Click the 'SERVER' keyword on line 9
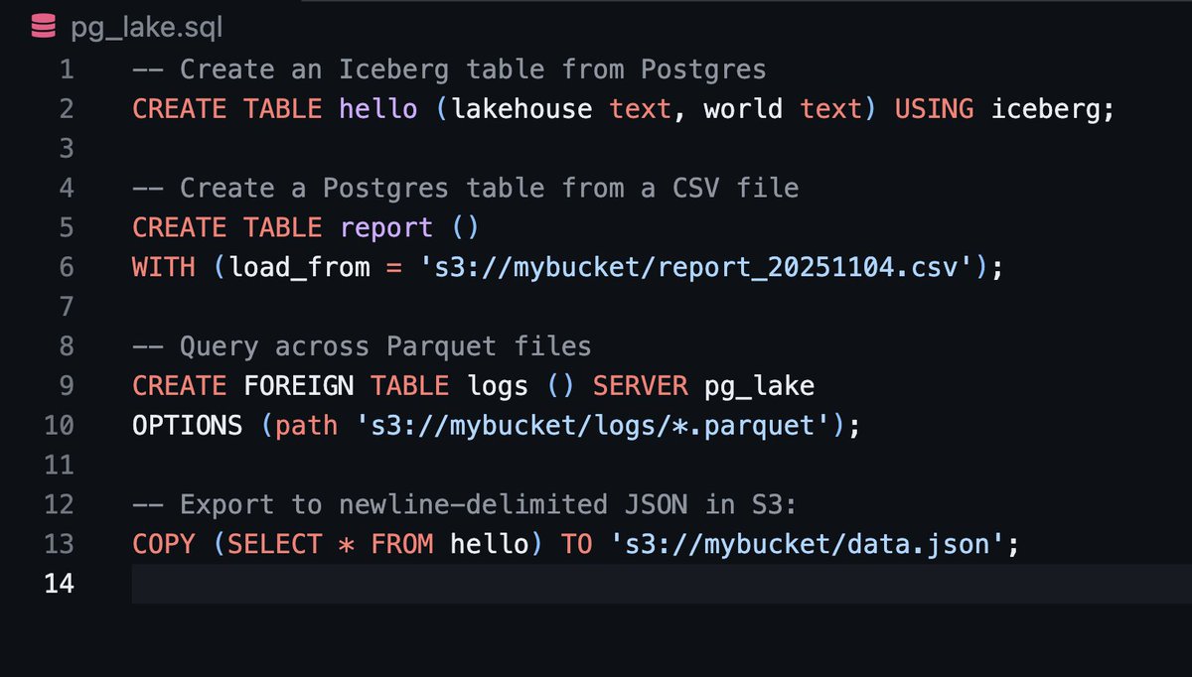 click(639, 386)
